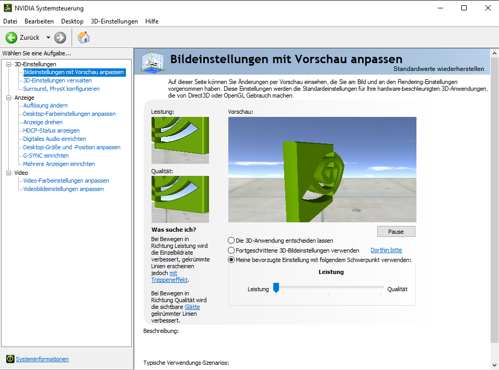Screen dimensions: 499x370
Task: Click the vertical scrollbar up arrow
Action: coord(494,53)
